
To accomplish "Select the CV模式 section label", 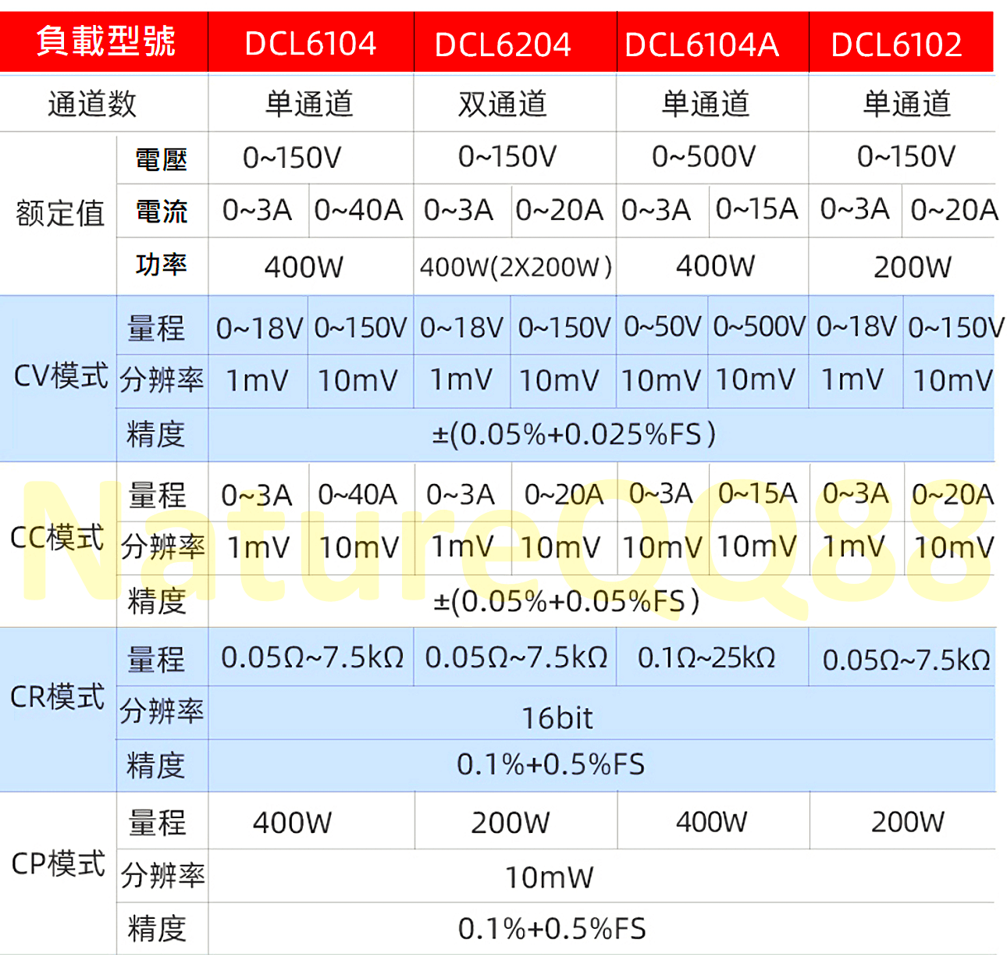I will click(x=60, y=376).
